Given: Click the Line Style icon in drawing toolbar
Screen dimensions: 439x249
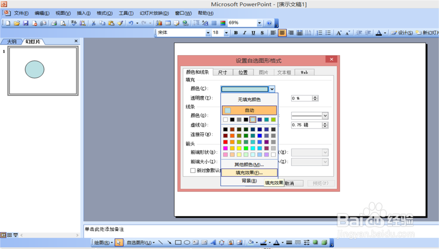Looking at the screenshot, I should (289, 242).
